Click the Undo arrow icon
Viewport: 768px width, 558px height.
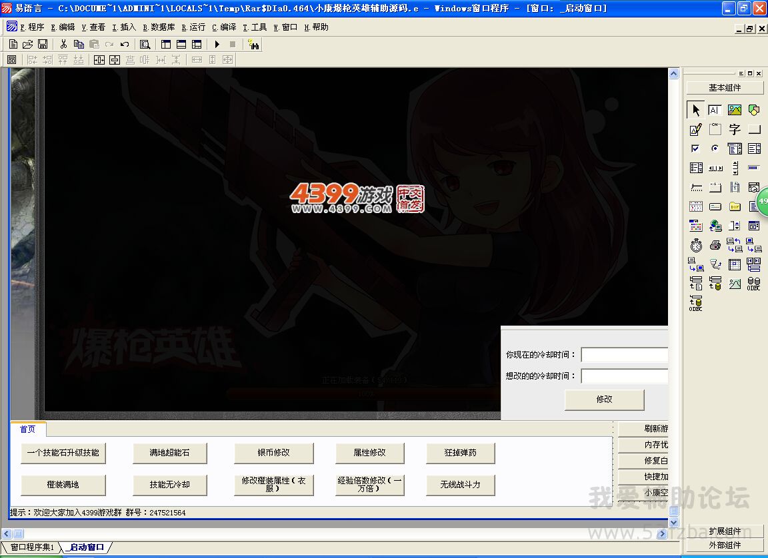pyautogui.click(x=125, y=45)
